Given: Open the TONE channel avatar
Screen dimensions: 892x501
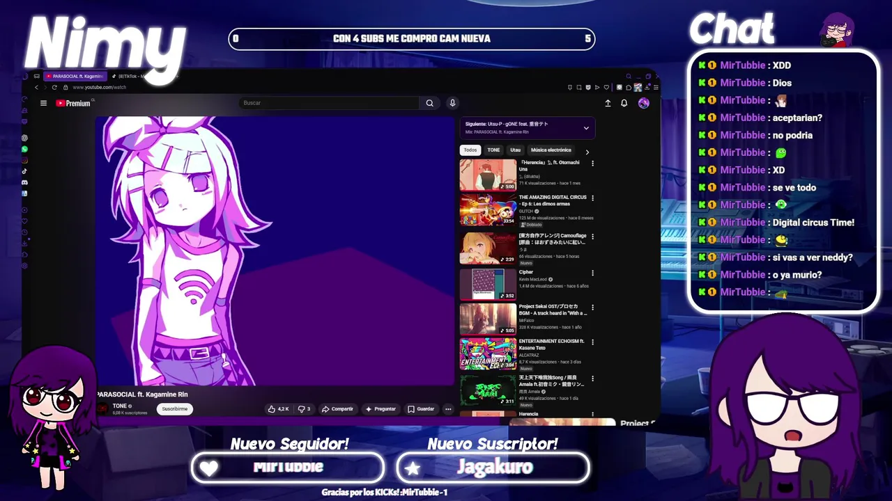Looking at the screenshot, I should 103,409.
